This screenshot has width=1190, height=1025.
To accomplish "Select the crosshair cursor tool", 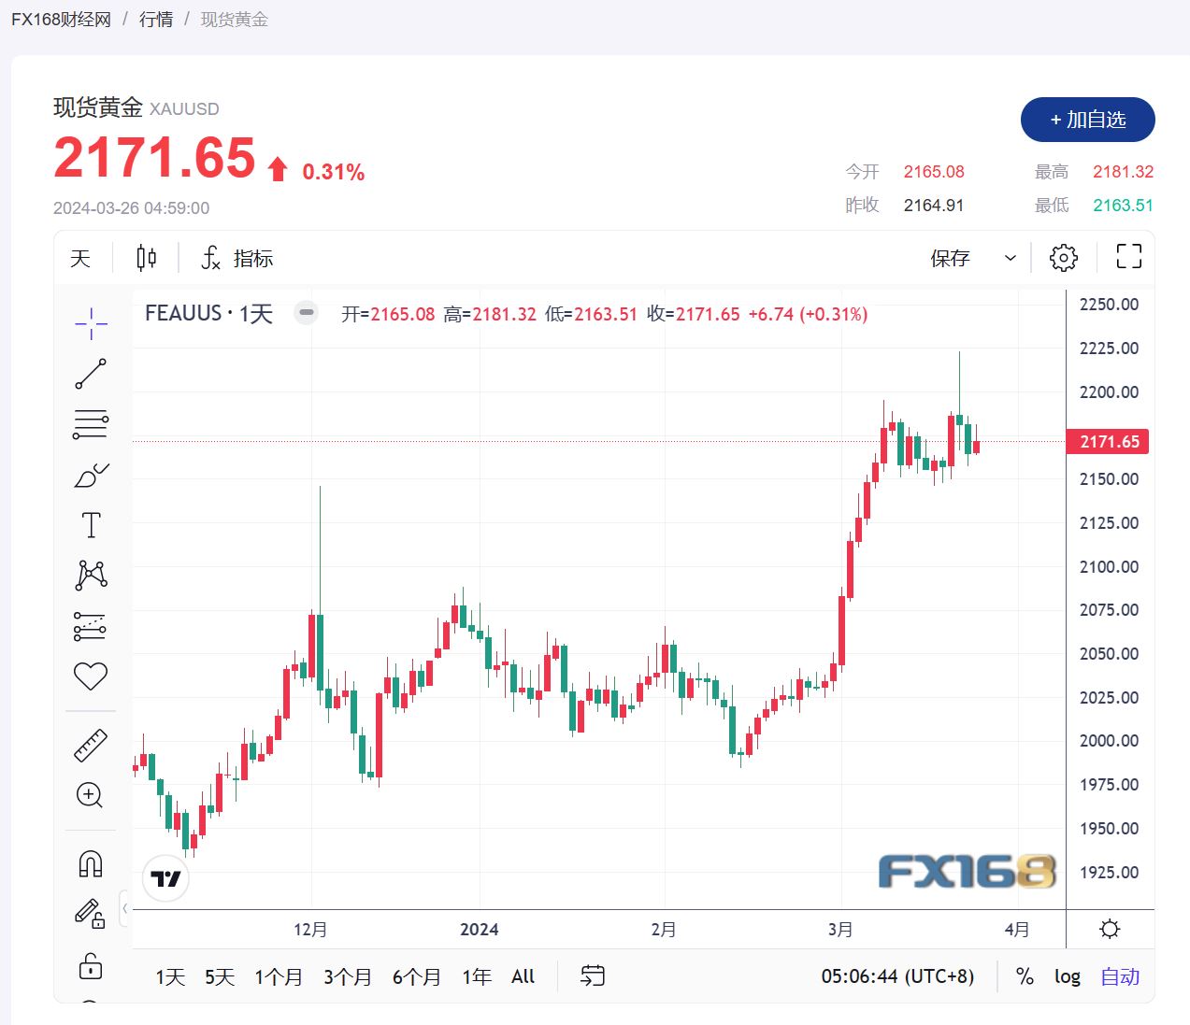I will 90,322.
